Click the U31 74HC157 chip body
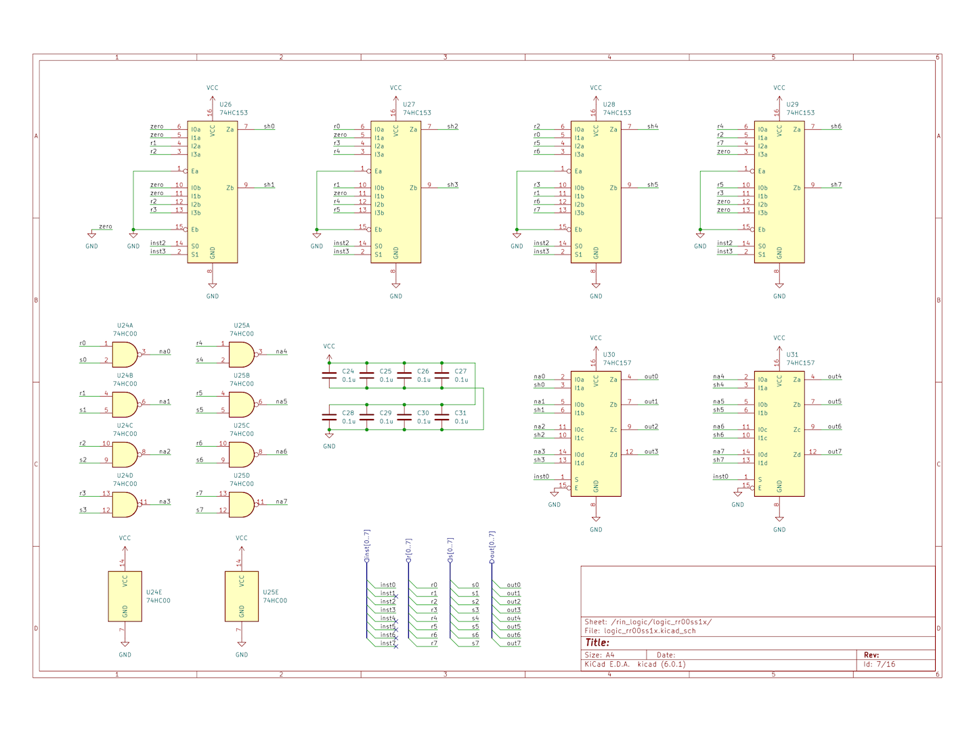This screenshot has width=975, height=731. (779, 433)
